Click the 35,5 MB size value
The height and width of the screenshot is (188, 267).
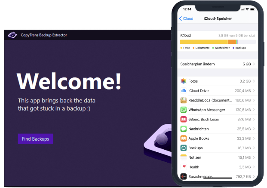(x=244, y=129)
